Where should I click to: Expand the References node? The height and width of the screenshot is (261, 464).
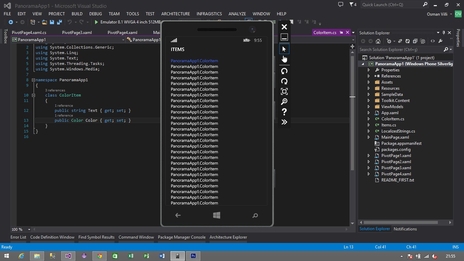(369, 76)
